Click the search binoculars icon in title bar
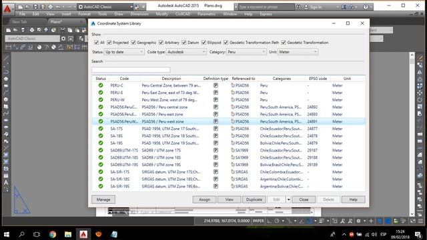Screen dimensions: 427x240 298,7
